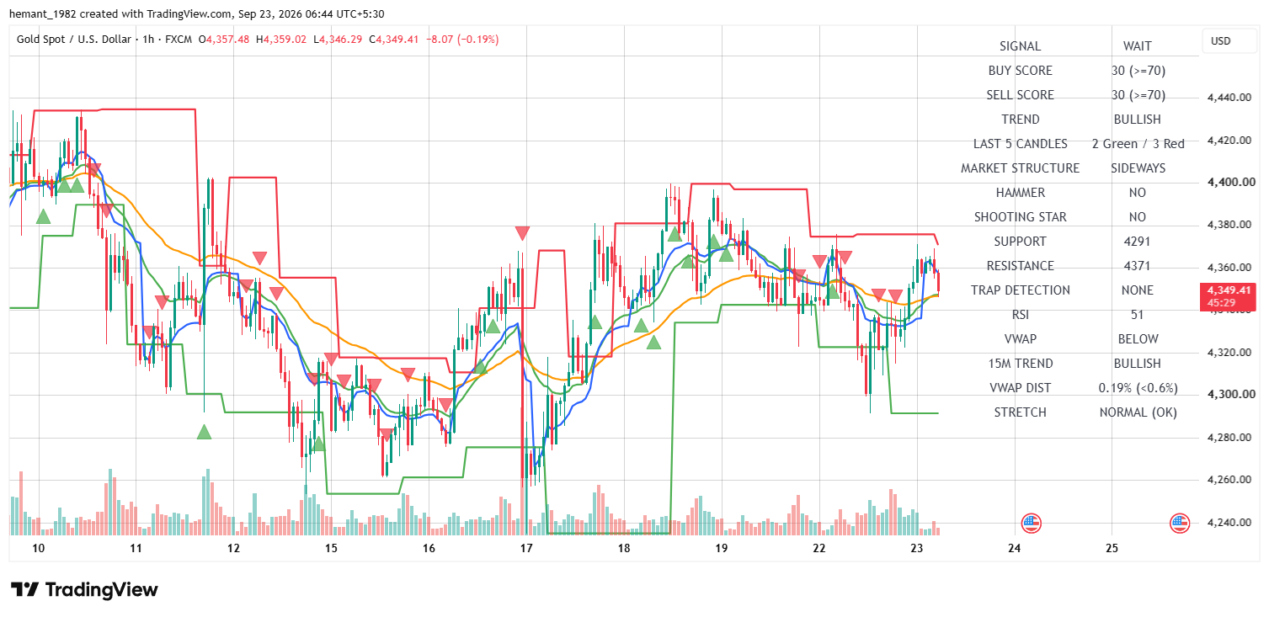Image resolution: width=1269 pixels, height=617 pixels.
Task: Click the US flag event icon at far right
Action: pyautogui.click(x=1180, y=523)
